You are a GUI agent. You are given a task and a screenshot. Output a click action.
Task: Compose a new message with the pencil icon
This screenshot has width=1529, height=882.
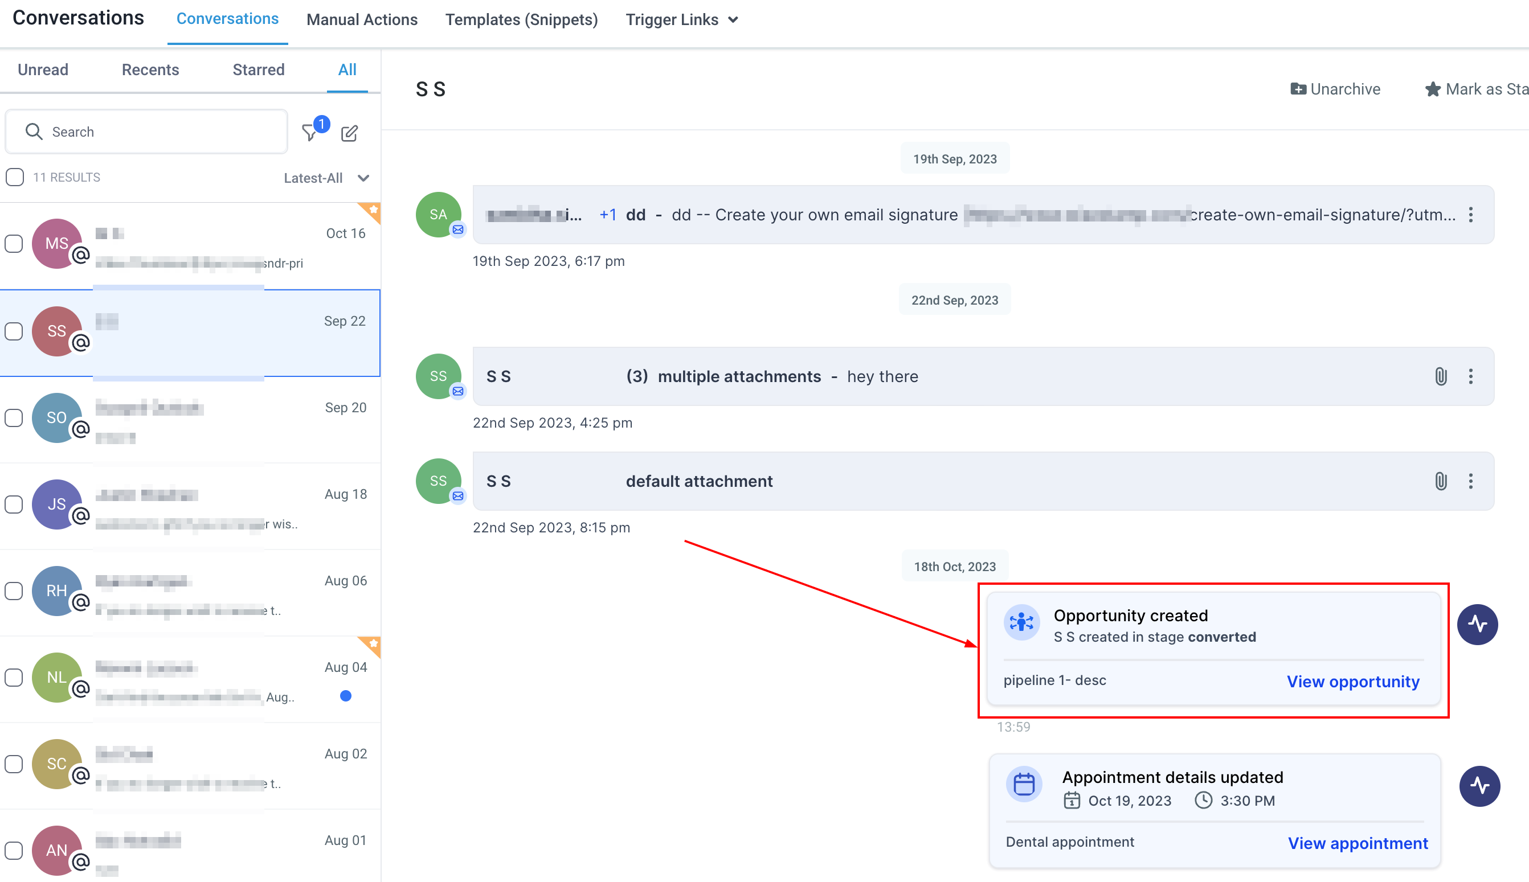350,133
